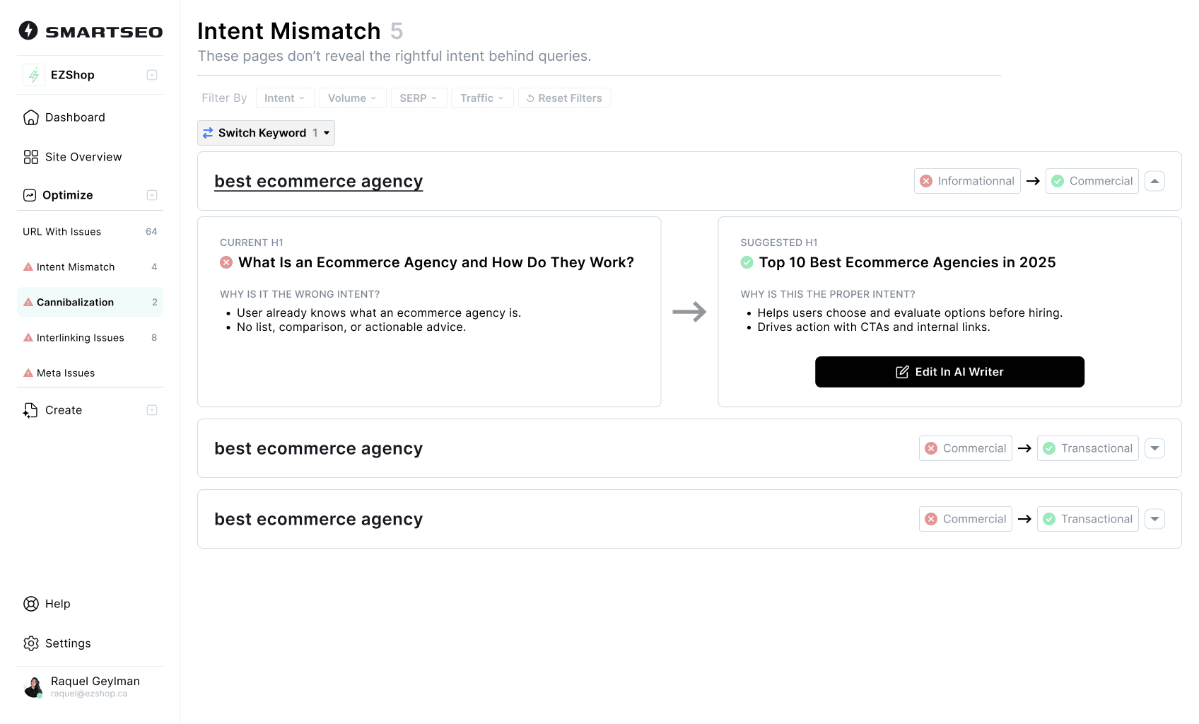This screenshot has height=724, width=1199.
Task: Click the Help lifebuoy icon
Action: 31,604
